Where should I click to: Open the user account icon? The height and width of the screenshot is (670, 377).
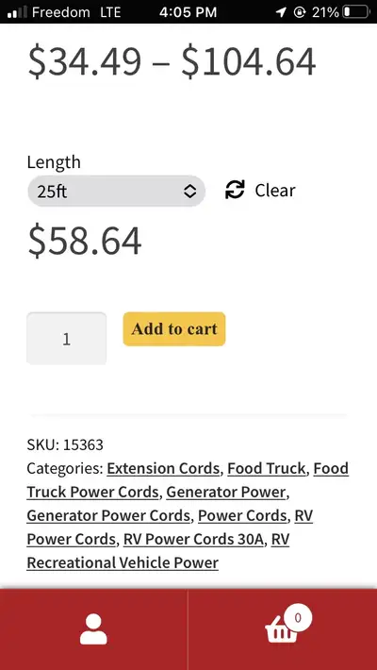tap(93, 629)
